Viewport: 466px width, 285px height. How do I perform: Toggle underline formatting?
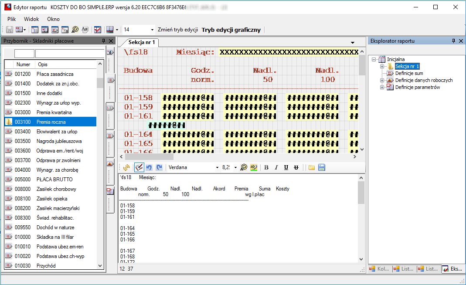pos(286,168)
